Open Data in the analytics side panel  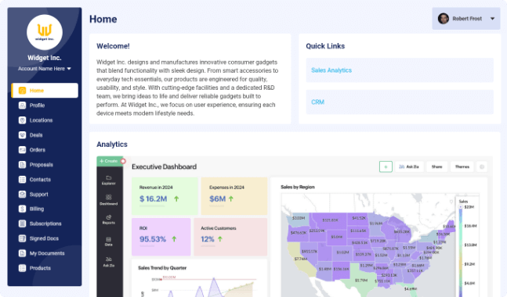109,242
